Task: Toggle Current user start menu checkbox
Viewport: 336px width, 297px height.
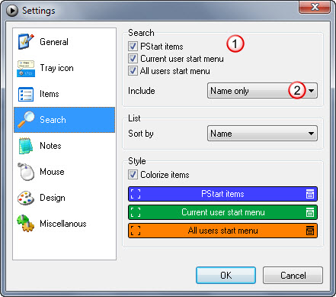Action: 133,59
